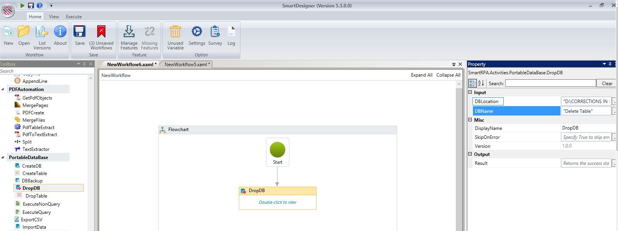The image size is (618, 231).
Task: Switch to the View ribbon tab
Action: [54, 17]
